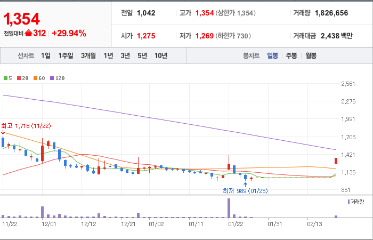The image size is (373, 240).
Task: Click the 시가 value 1,275
Action: click(x=146, y=36)
